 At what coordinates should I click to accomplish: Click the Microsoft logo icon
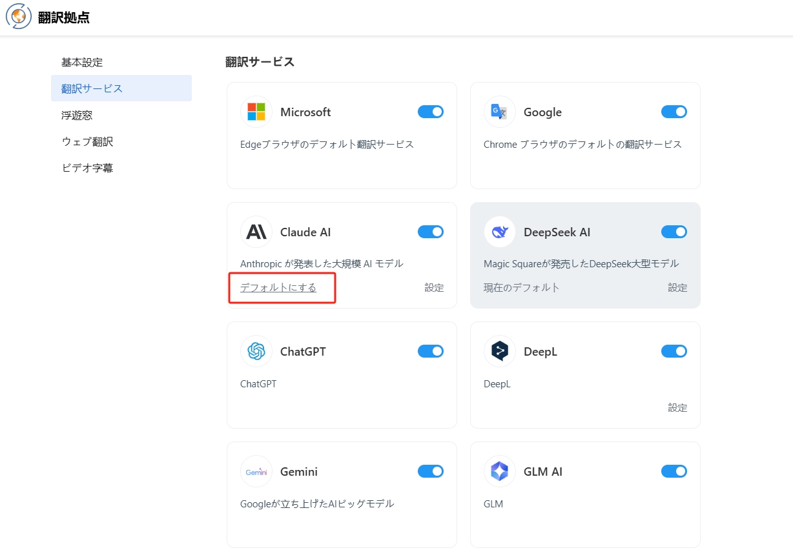[x=256, y=112]
